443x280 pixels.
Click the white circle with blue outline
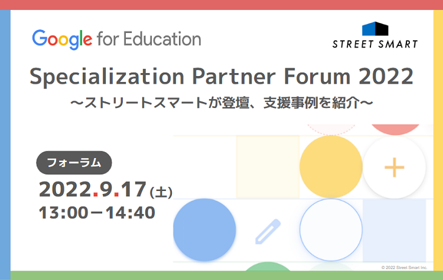point(331,230)
